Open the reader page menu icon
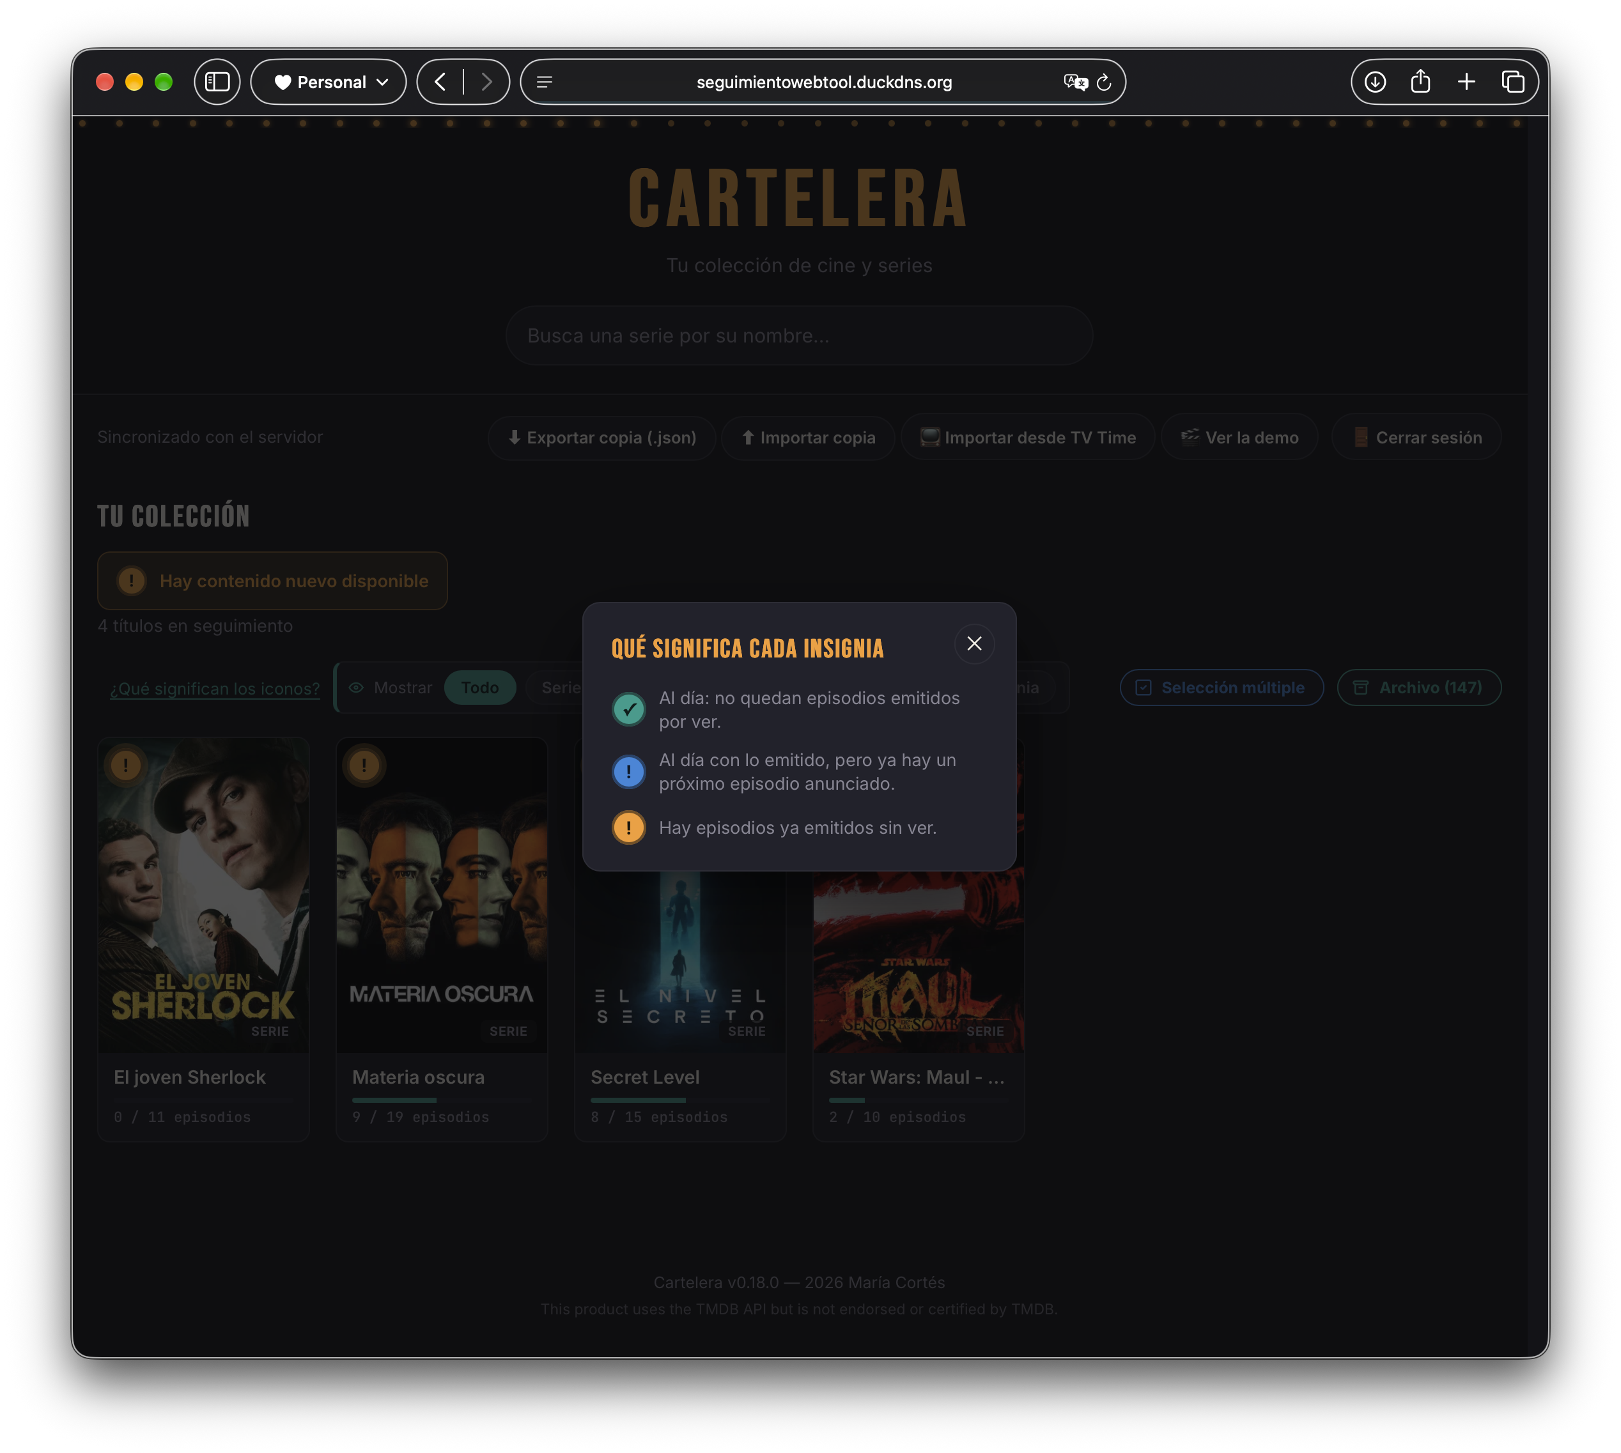This screenshot has width=1621, height=1453. (x=545, y=81)
